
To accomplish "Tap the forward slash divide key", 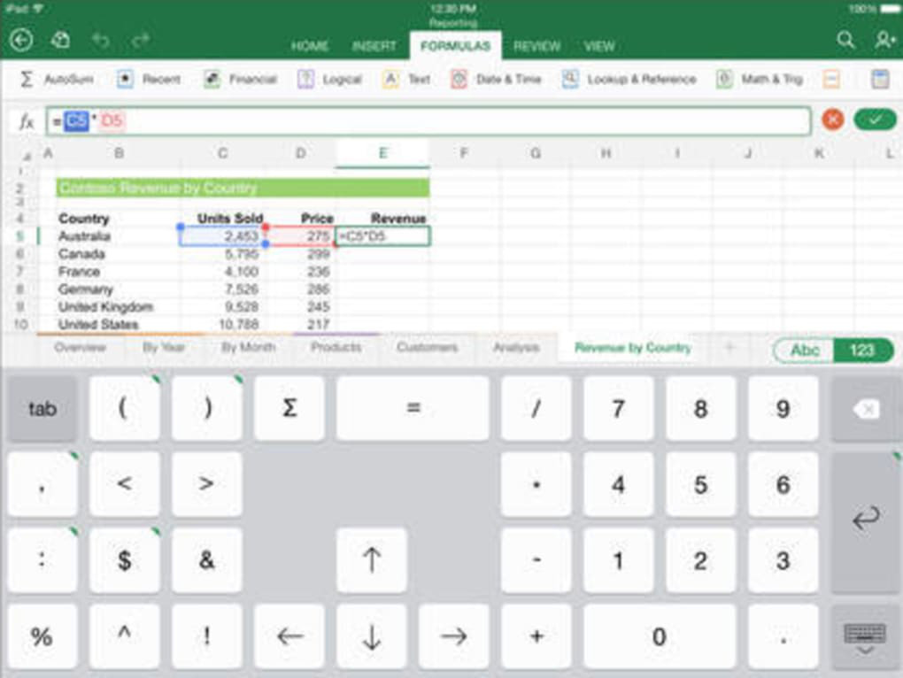I will (536, 409).
